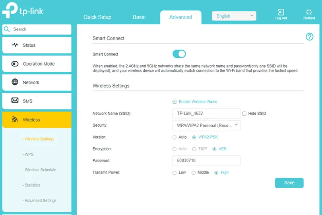322x215 pixels.
Task: Click the SMS envelope icon
Action: point(15,101)
